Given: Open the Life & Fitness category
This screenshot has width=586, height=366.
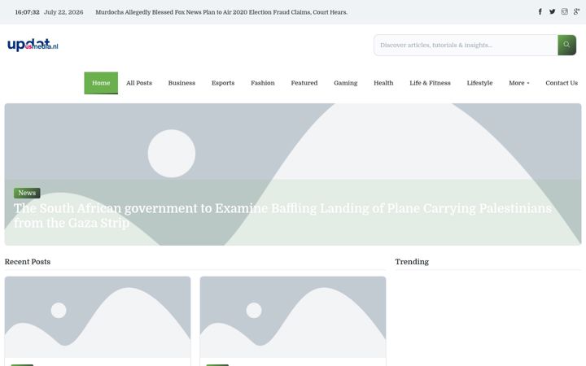Looking at the screenshot, I should 431,83.
